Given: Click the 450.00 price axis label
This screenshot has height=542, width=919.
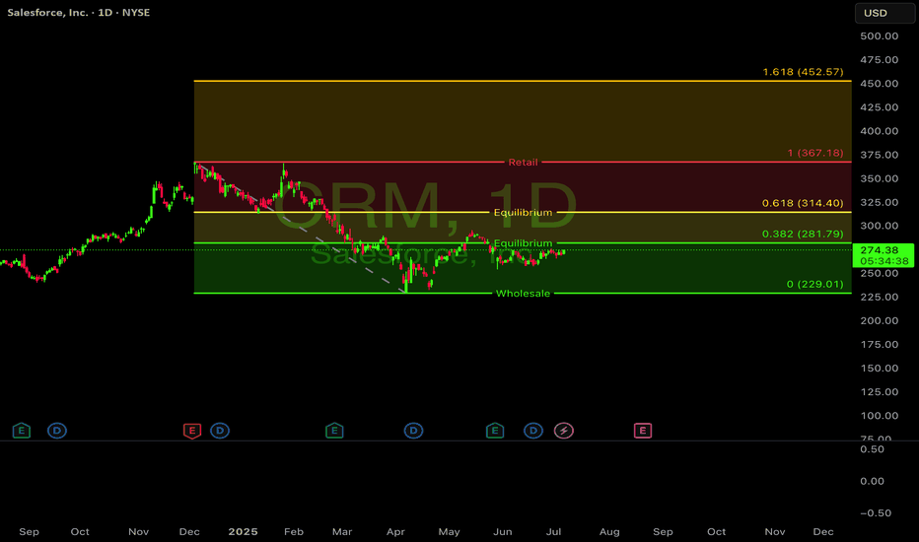Looking at the screenshot, I should (880, 83).
